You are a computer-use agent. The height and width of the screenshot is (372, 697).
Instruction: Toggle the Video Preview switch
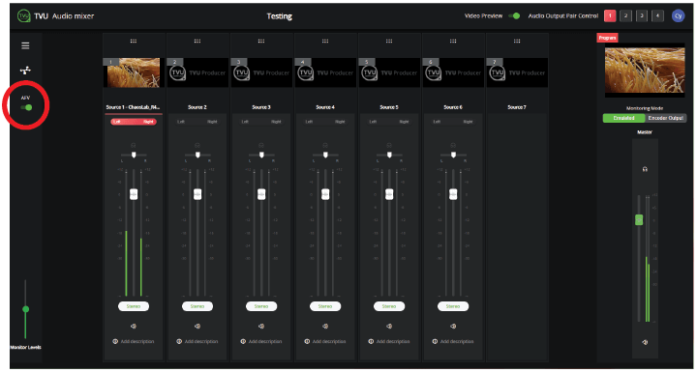pyautogui.click(x=514, y=16)
